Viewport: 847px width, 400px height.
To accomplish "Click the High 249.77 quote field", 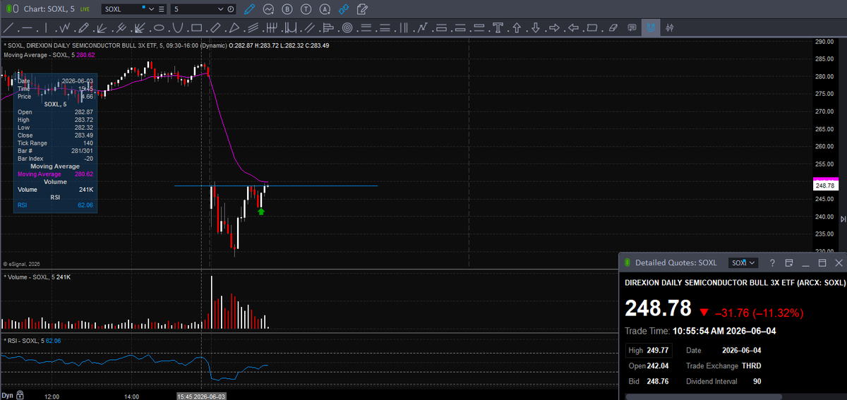I will [x=649, y=350].
